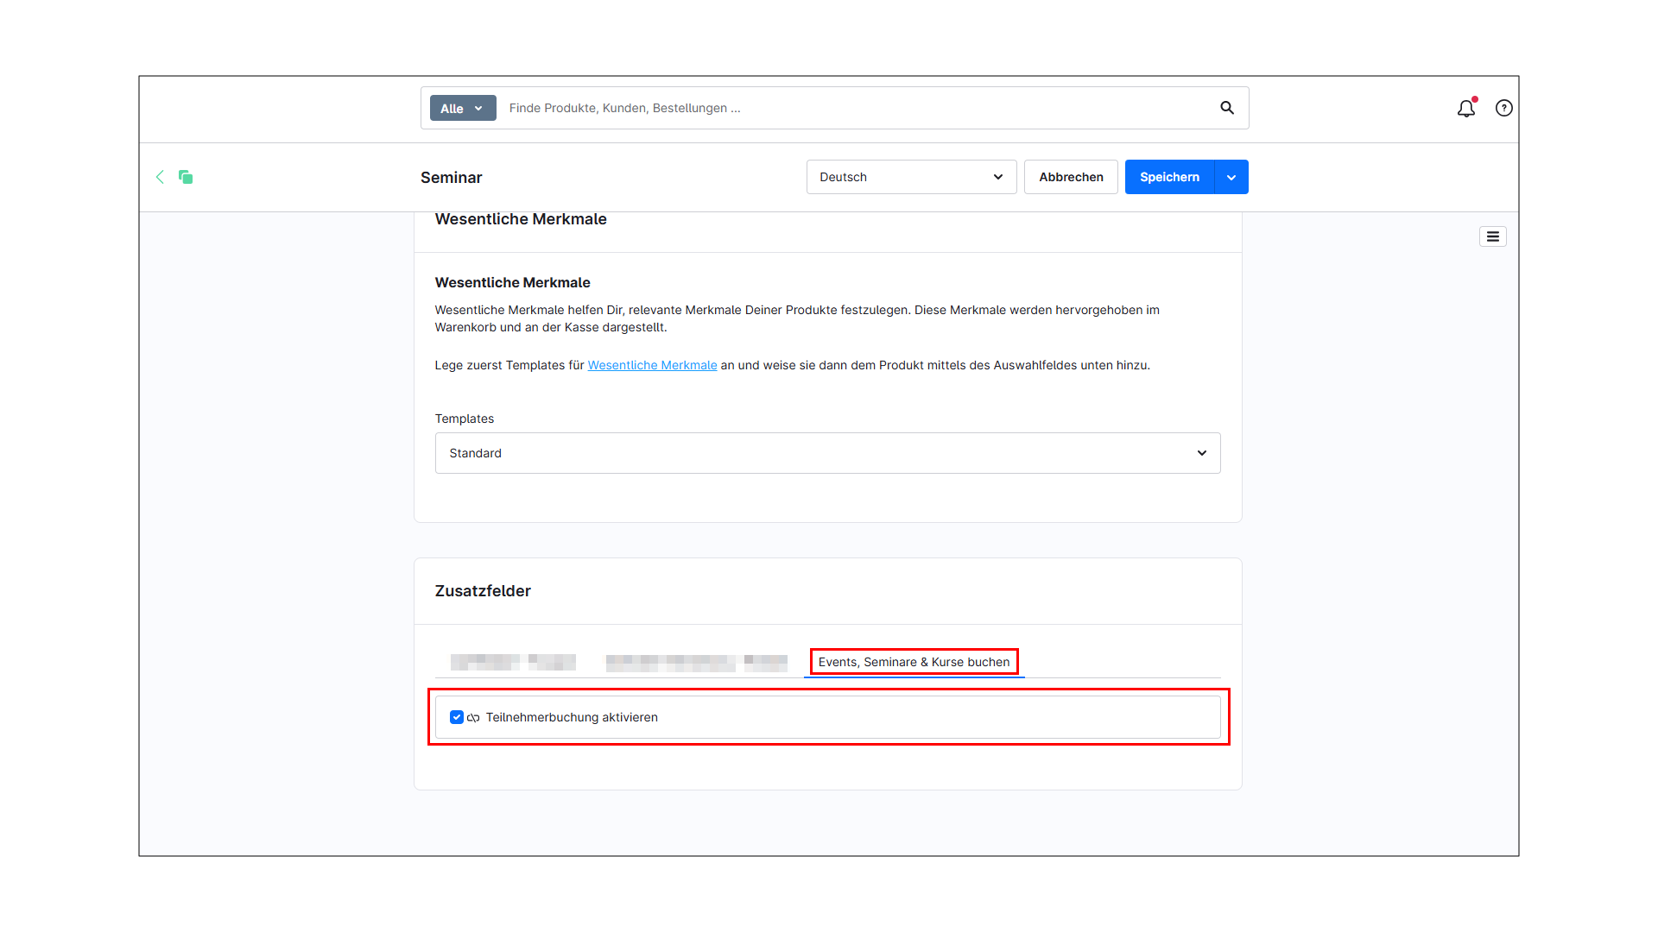
Task: Click the green duplicate product icon
Action: pos(186,177)
